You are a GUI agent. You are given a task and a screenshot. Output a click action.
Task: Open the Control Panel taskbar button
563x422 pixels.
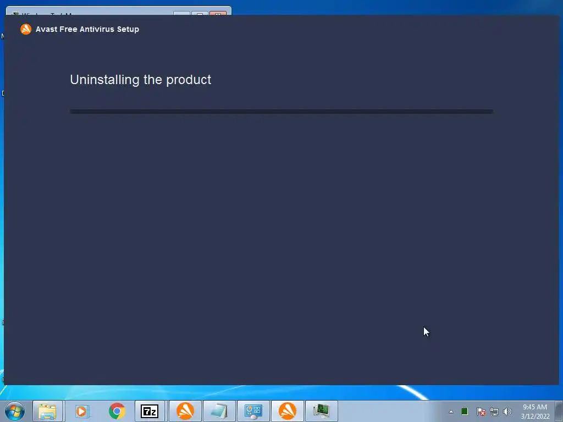tap(253, 411)
